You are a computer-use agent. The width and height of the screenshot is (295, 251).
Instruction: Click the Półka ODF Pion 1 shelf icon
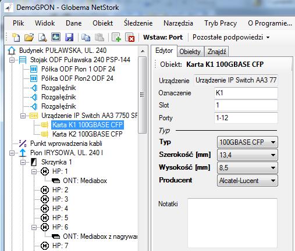(34, 69)
